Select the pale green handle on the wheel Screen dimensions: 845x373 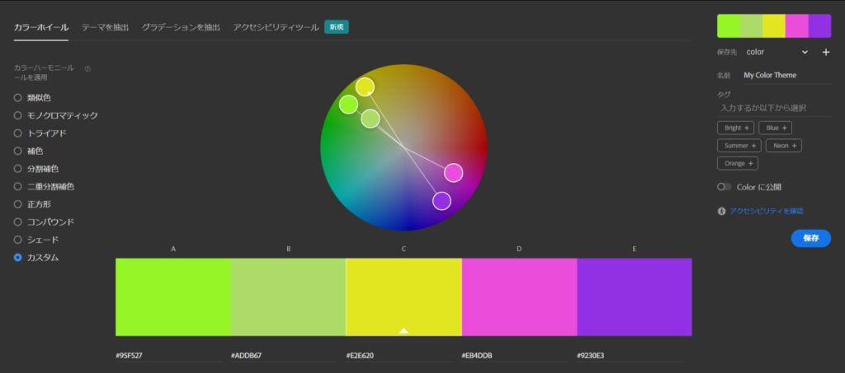click(371, 119)
